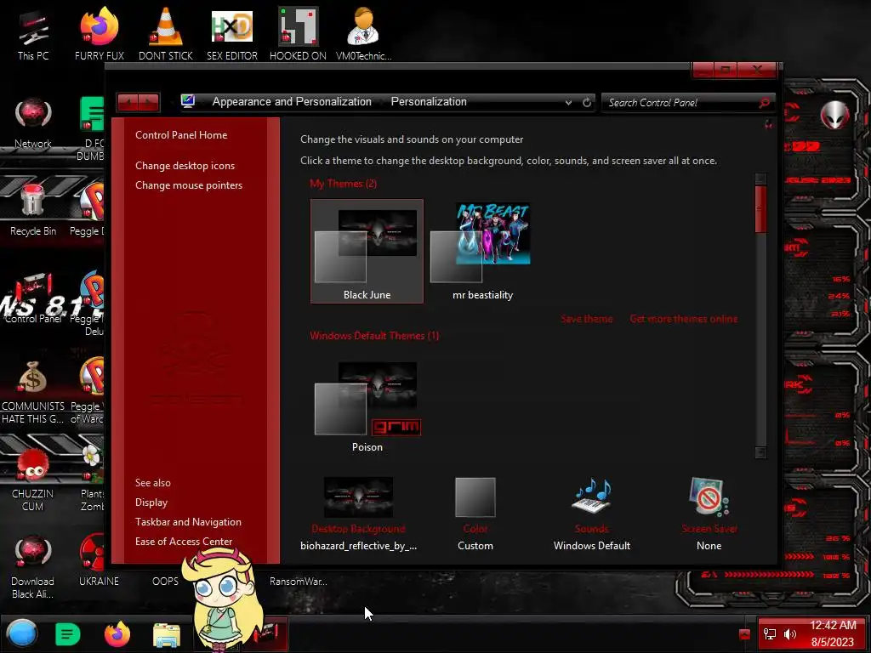Open Change desktop icons link
Viewport: 871px width, 653px height.
[185, 166]
